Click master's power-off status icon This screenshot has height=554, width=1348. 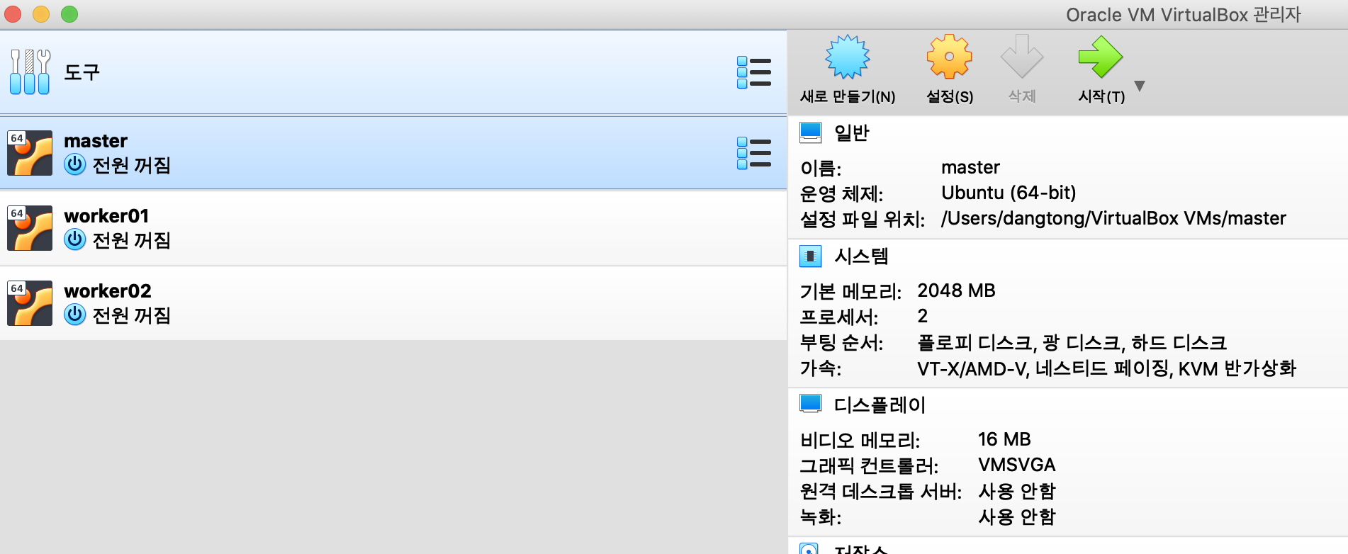tap(74, 164)
